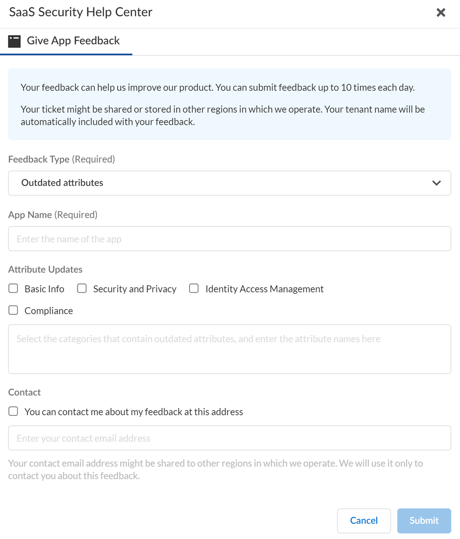Enable the Security and Privacy checkbox
Screen dimensions: 460x539
(x=82, y=288)
